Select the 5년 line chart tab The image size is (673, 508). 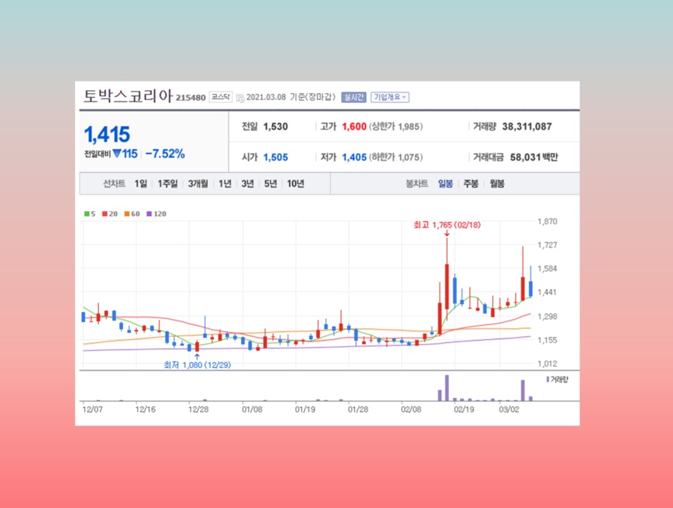coord(270,184)
